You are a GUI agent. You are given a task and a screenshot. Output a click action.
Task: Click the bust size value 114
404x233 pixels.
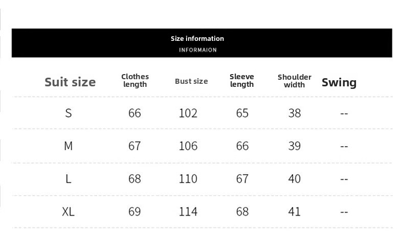[x=188, y=212]
